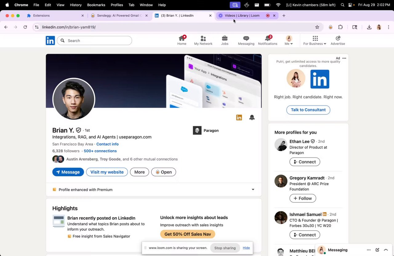Viewport: 394px width, 256px height.
Task: Click the LinkedIn Search field
Action: pos(94,41)
